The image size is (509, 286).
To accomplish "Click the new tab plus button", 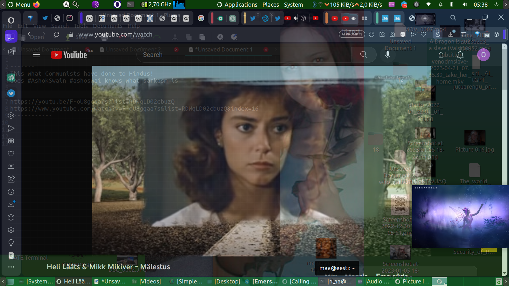I will tap(425, 18).
